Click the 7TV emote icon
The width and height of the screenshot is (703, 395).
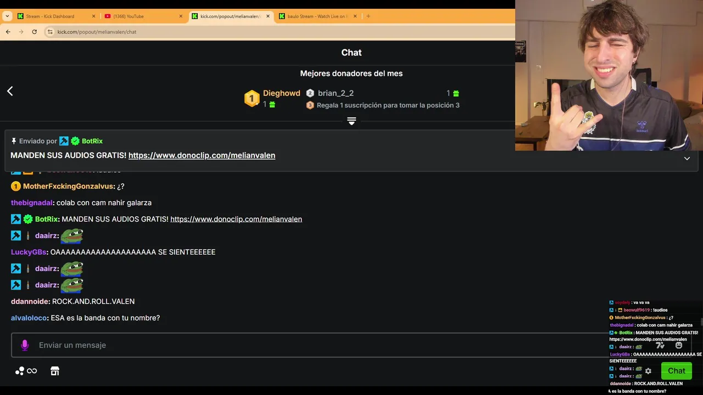tap(660, 345)
